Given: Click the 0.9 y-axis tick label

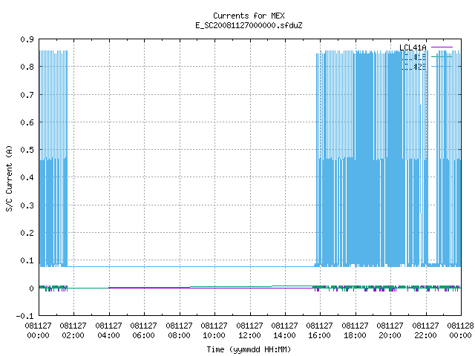Looking at the screenshot, I should click(x=27, y=39).
